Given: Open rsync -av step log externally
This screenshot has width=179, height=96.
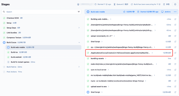Looking at the screenshot, I should point(175,81).
